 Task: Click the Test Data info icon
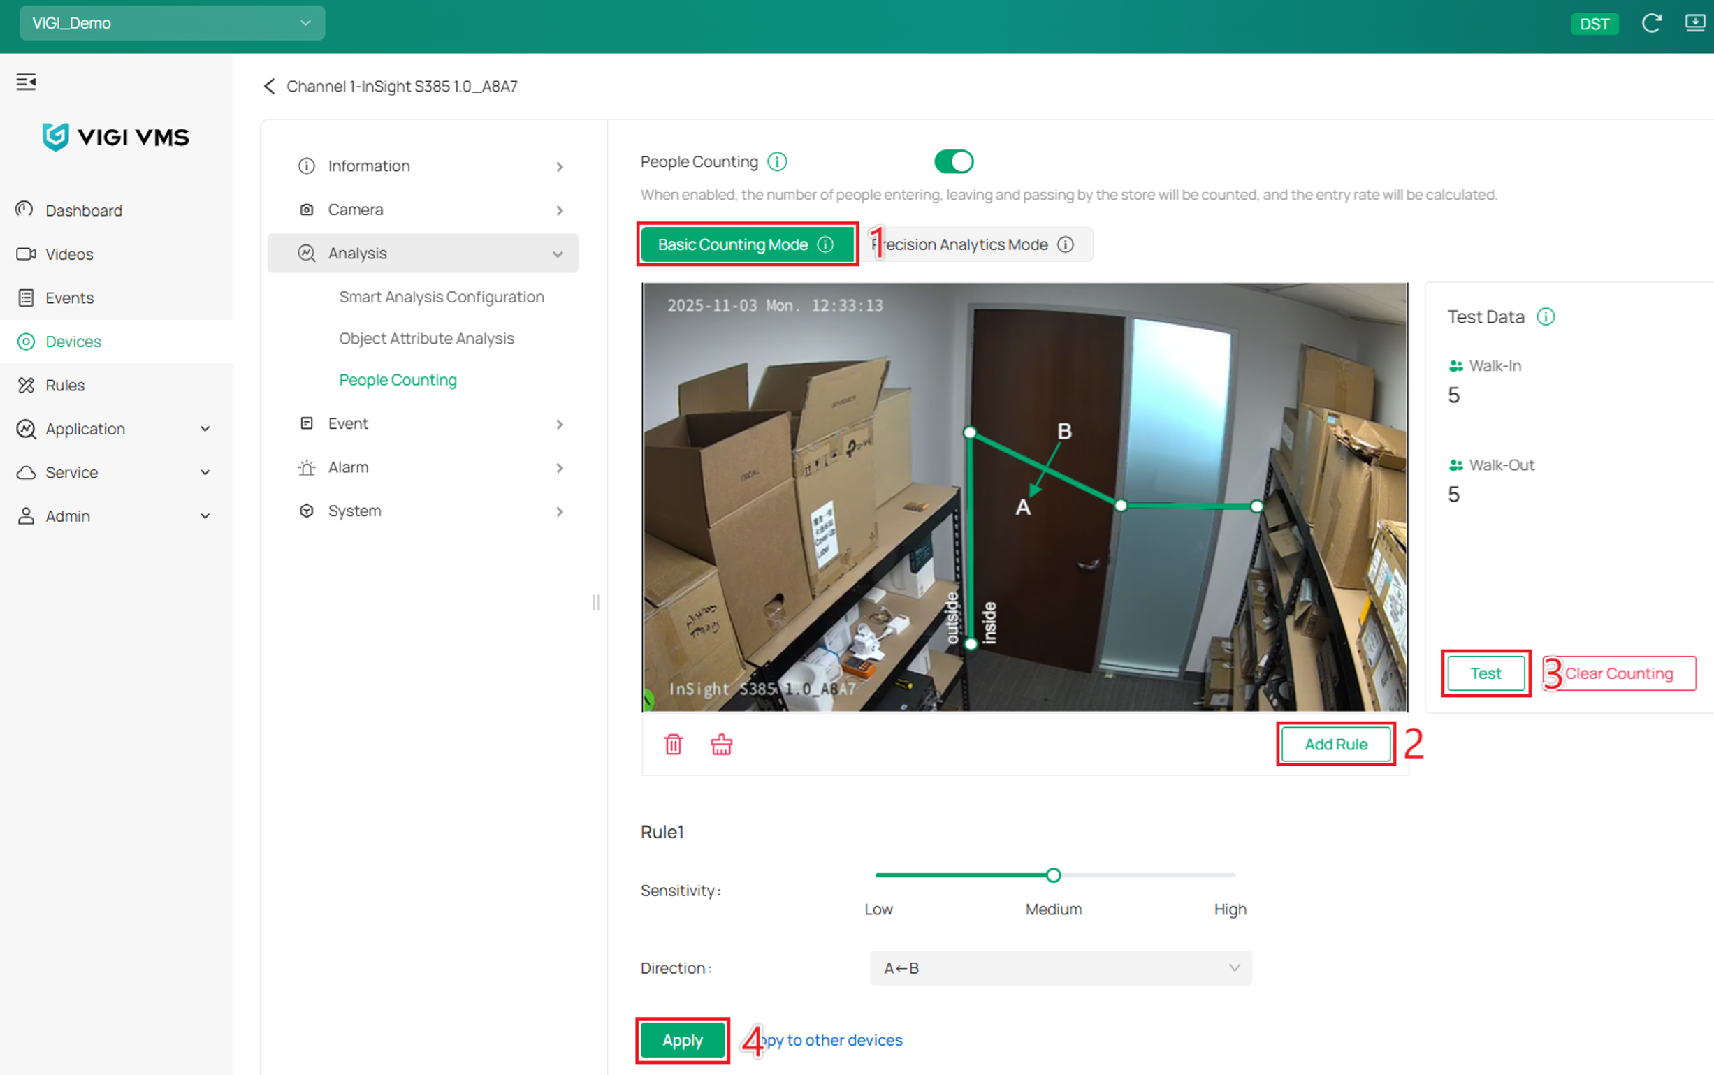pos(1546,316)
